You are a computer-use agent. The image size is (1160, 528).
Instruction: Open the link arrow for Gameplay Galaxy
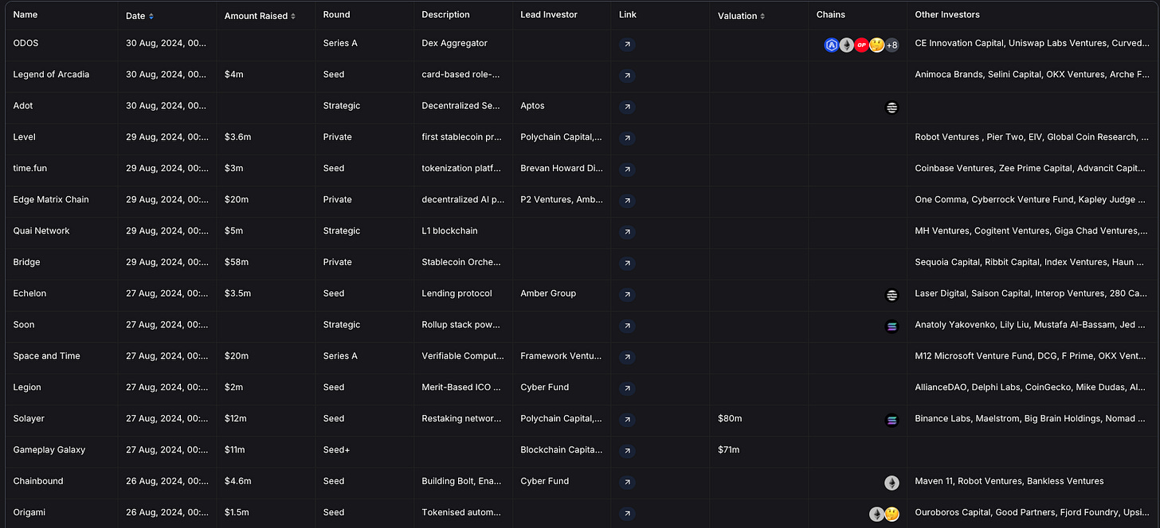(x=627, y=452)
